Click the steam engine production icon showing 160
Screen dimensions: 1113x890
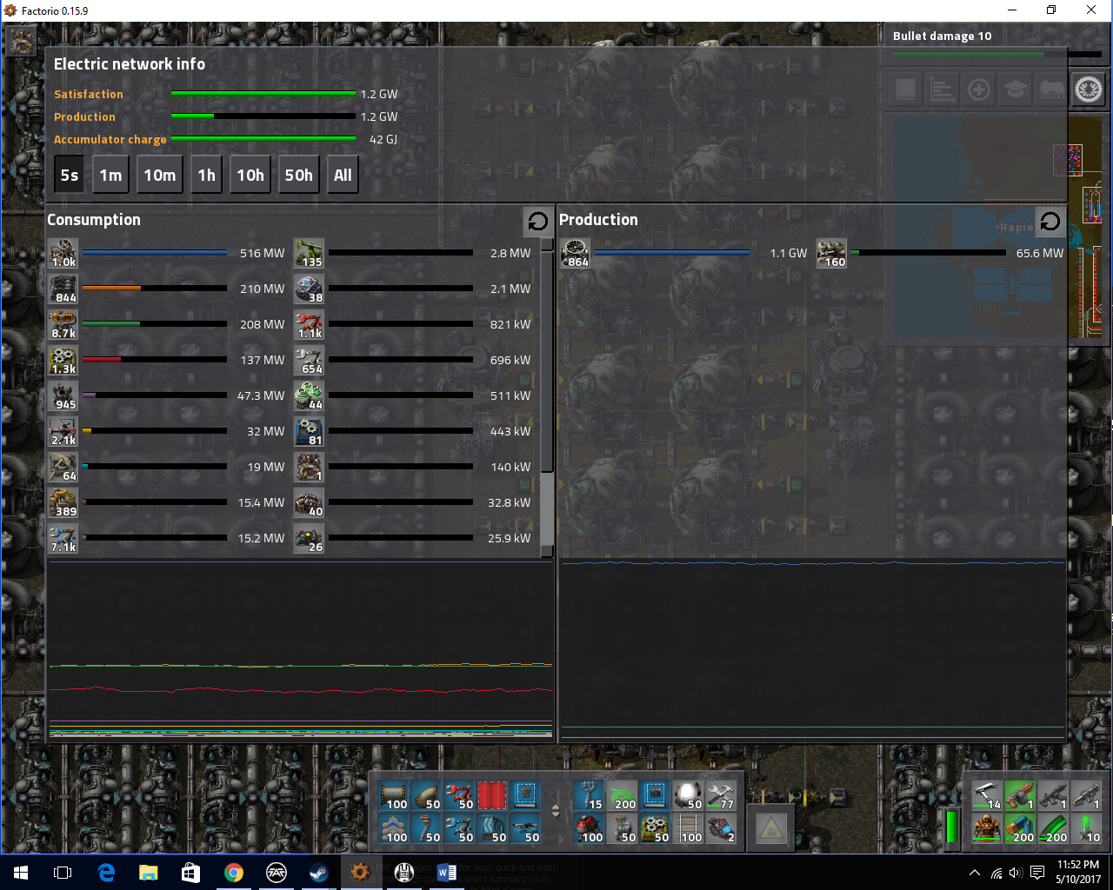tap(830, 253)
